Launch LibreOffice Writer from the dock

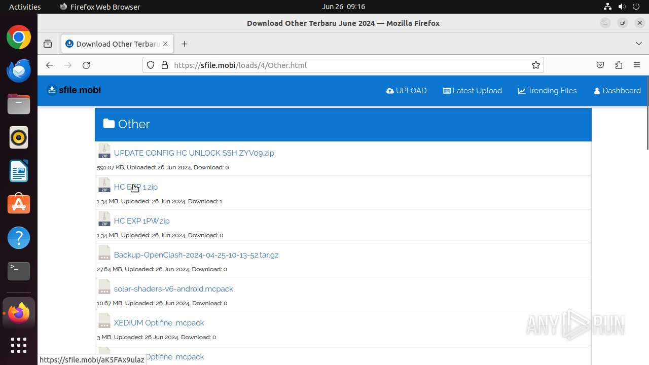click(x=19, y=171)
